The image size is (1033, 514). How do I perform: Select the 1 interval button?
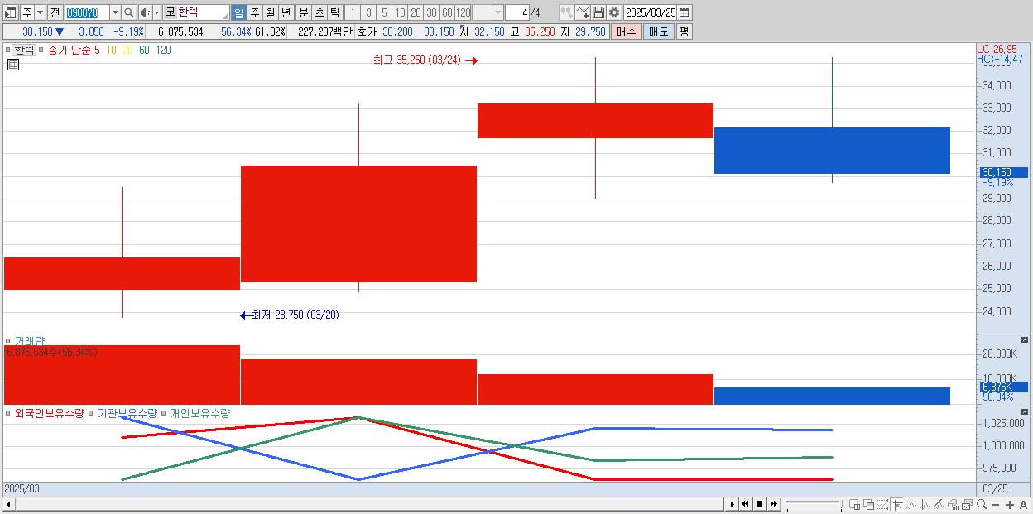(x=352, y=12)
